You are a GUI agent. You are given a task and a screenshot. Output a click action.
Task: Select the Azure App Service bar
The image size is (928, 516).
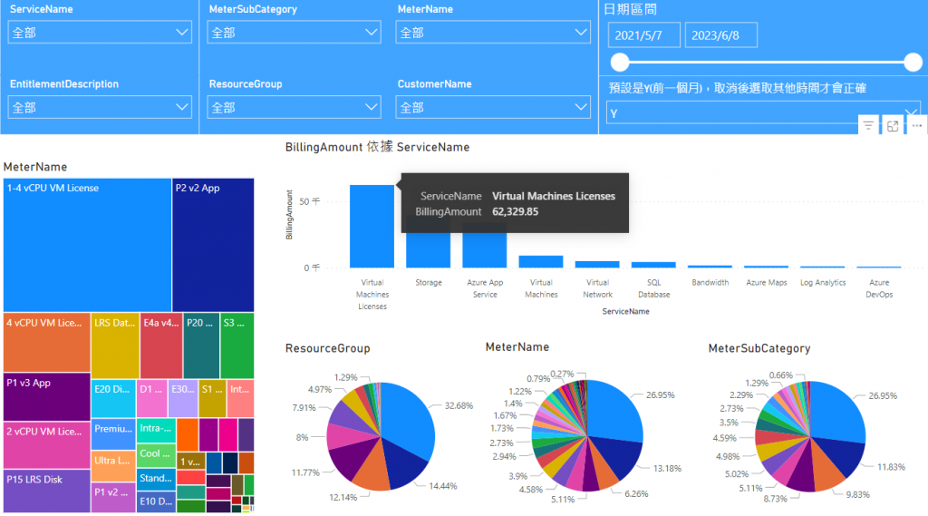coord(484,250)
